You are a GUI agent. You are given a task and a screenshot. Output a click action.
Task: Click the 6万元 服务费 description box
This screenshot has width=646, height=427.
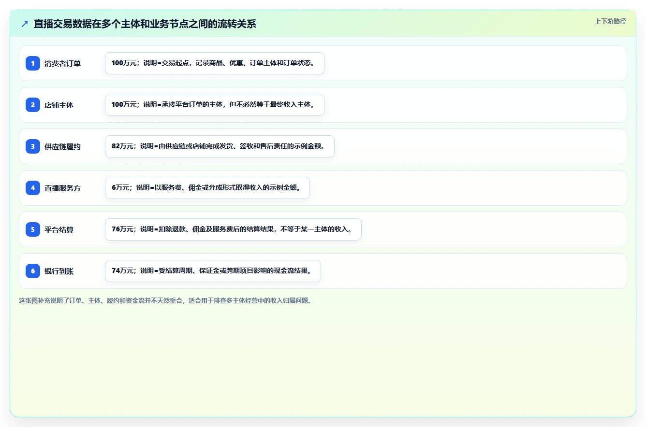click(207, 188)
